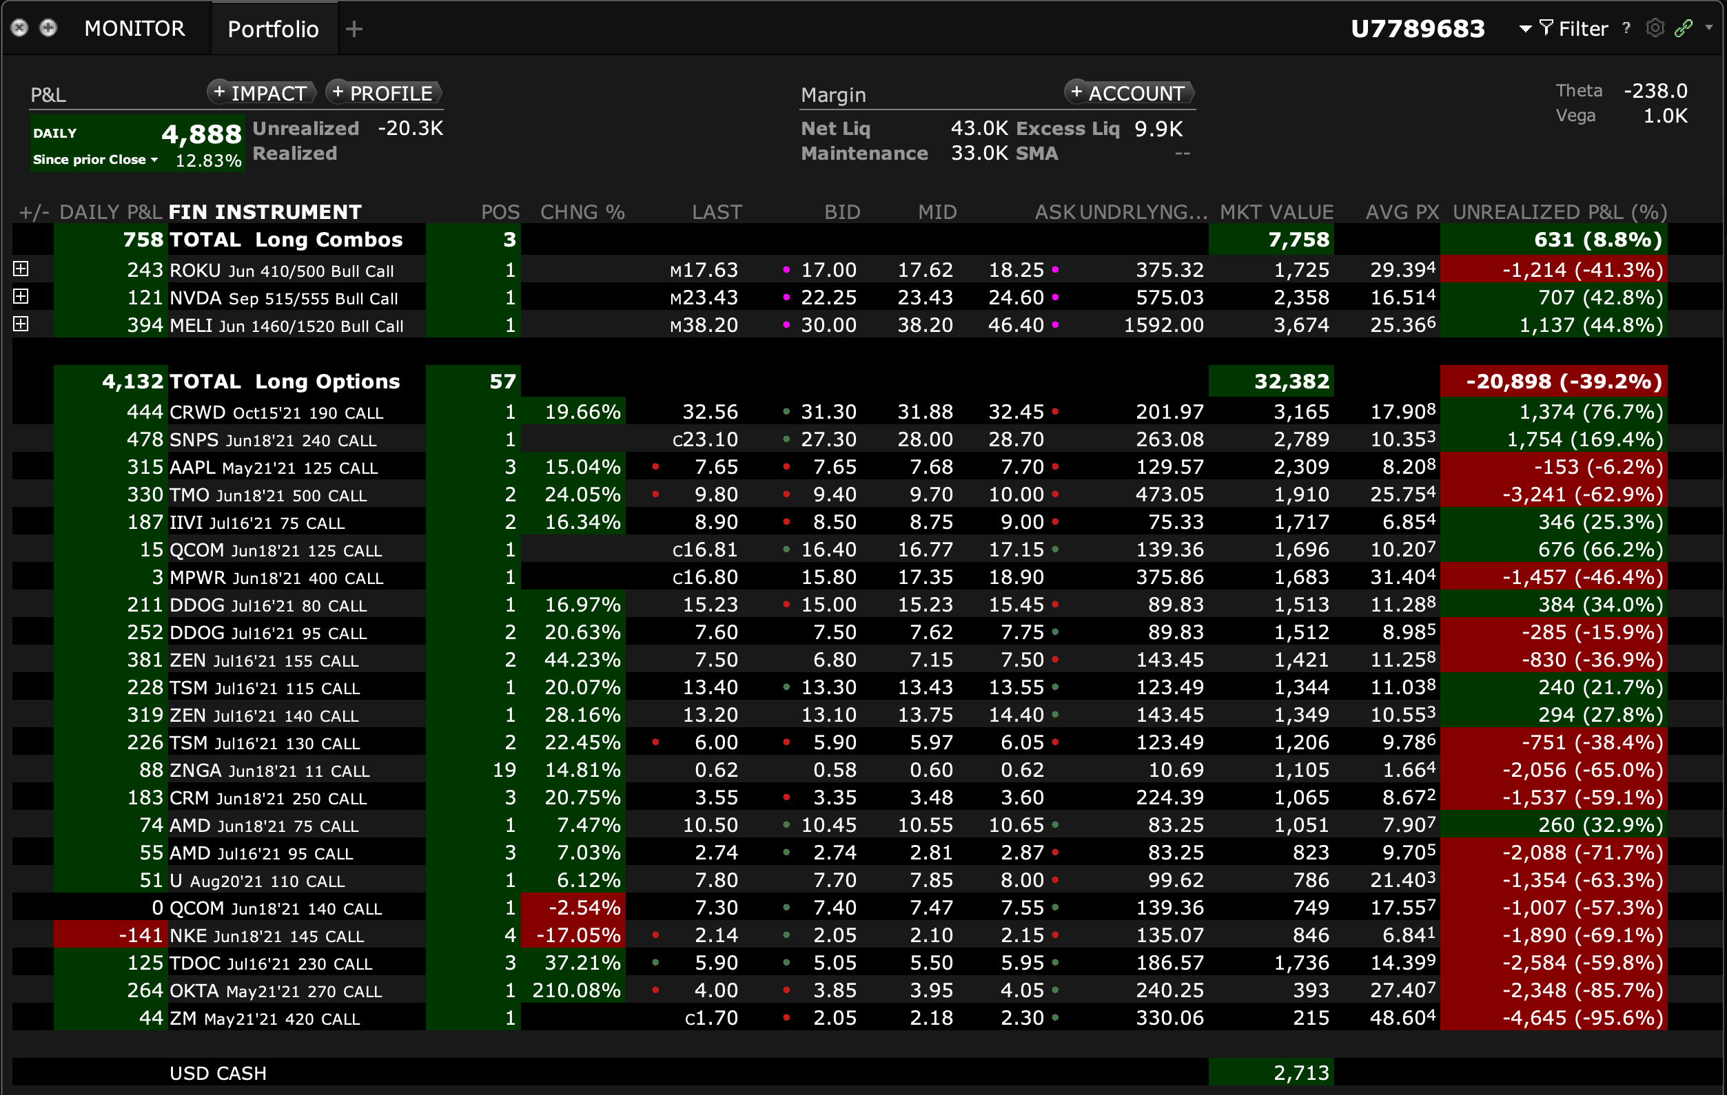Click the Filter funnel icon
Viewport: 1727px width, 1095px height.
pos(1546,28)
